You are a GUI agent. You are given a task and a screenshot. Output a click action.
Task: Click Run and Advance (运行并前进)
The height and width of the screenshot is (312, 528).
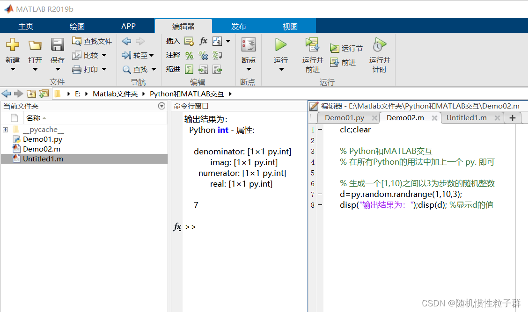click(x=313, y=56)
